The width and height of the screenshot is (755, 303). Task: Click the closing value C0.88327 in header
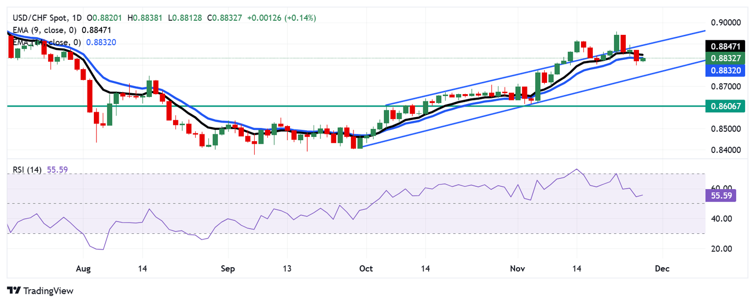[225, 18]
